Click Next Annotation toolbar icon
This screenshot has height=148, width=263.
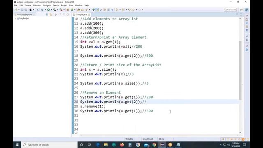coord(117,10)
